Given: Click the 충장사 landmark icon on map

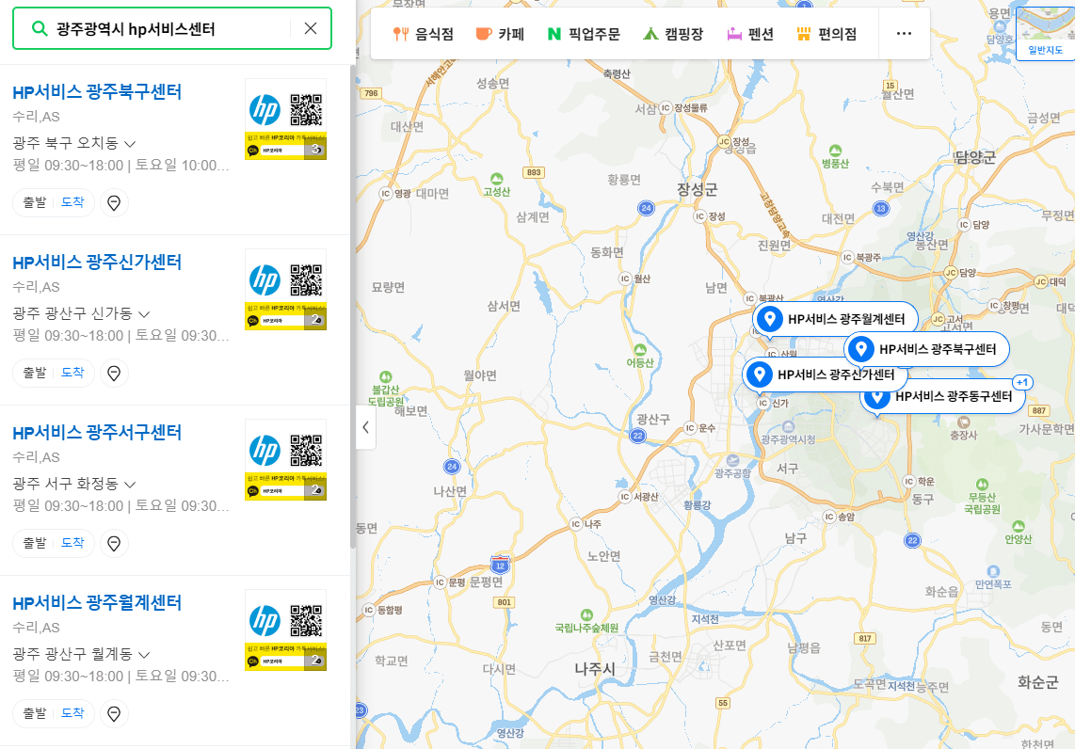Looking at the screenshot, I should click(x=963, y=422).
